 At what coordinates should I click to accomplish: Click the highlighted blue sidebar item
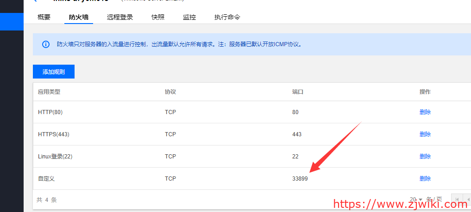pyautogui.click(x=12, y=22)
